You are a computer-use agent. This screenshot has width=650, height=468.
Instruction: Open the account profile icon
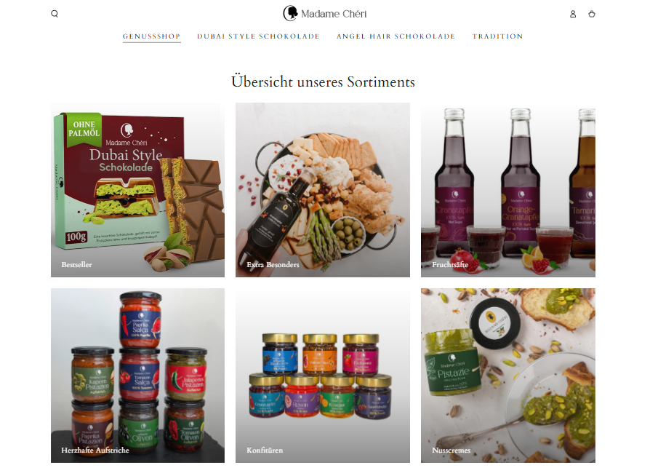coord(573,14)
